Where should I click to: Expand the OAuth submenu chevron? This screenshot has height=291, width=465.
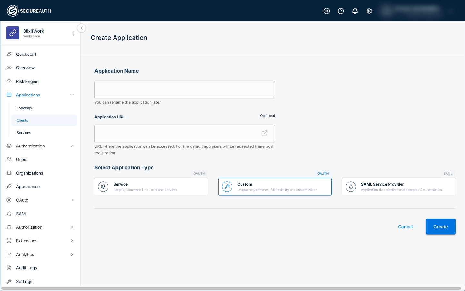pyautogui.click(x=72, y=200)
